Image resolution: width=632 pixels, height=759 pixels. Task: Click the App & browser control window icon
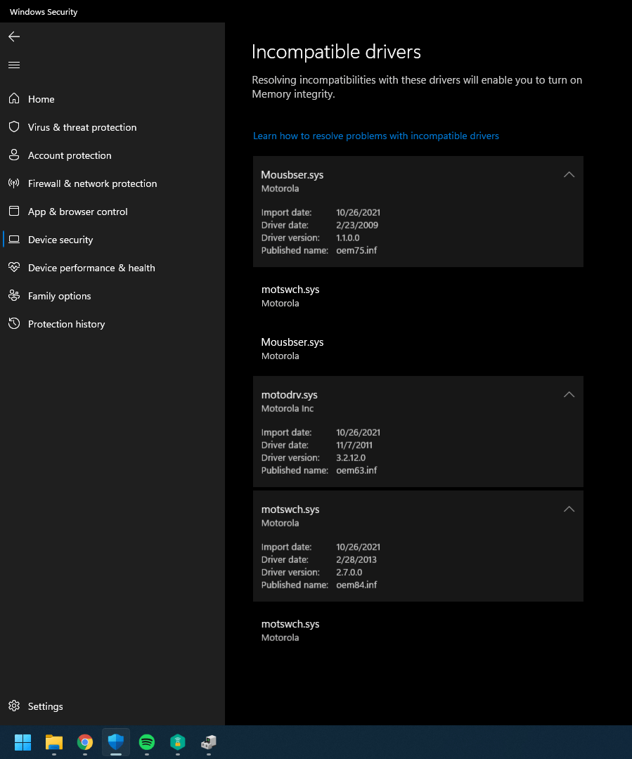[14, 211]
